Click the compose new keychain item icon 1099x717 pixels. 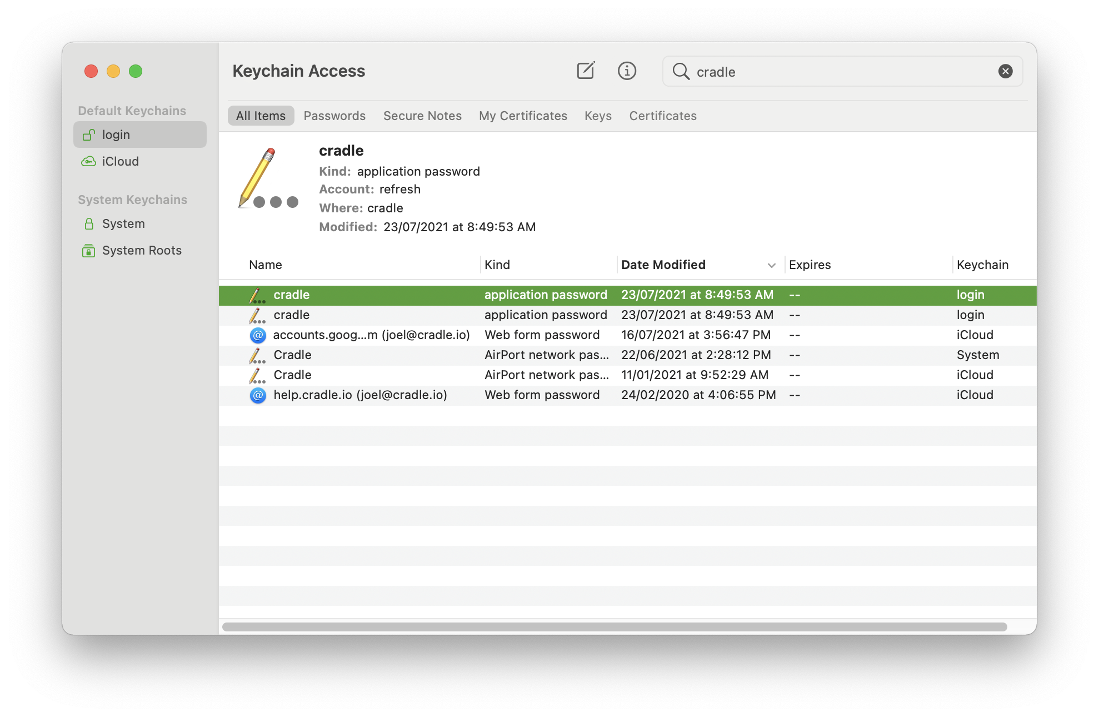pos(586,71)
